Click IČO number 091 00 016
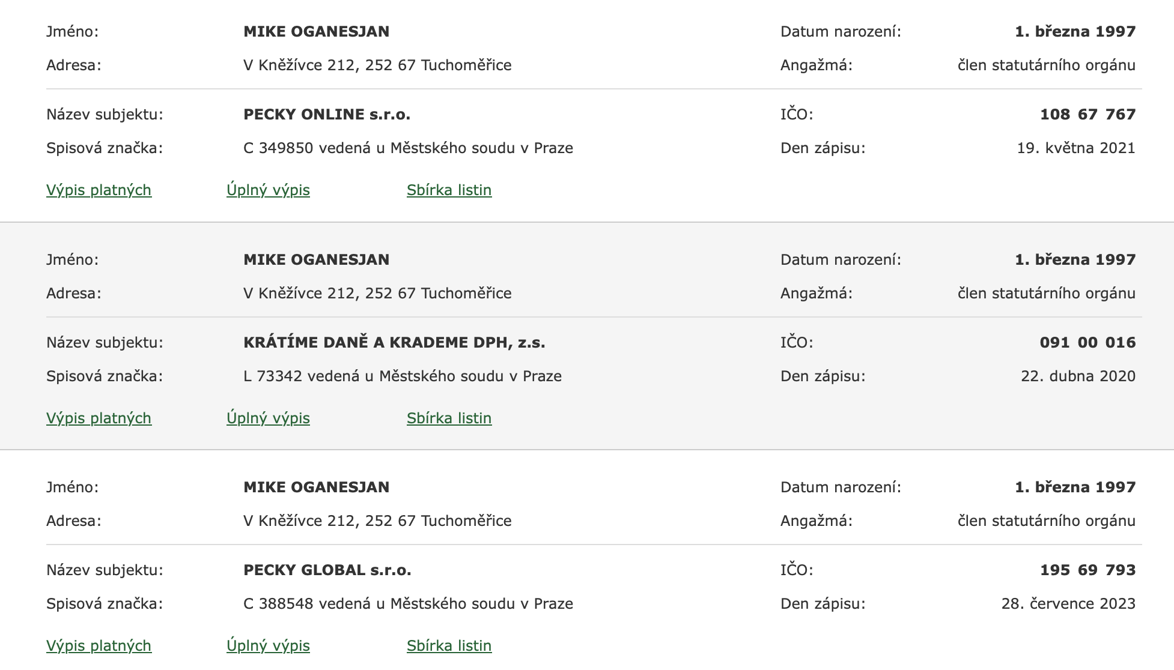 pyautogui.click(x=1087, y=343)
